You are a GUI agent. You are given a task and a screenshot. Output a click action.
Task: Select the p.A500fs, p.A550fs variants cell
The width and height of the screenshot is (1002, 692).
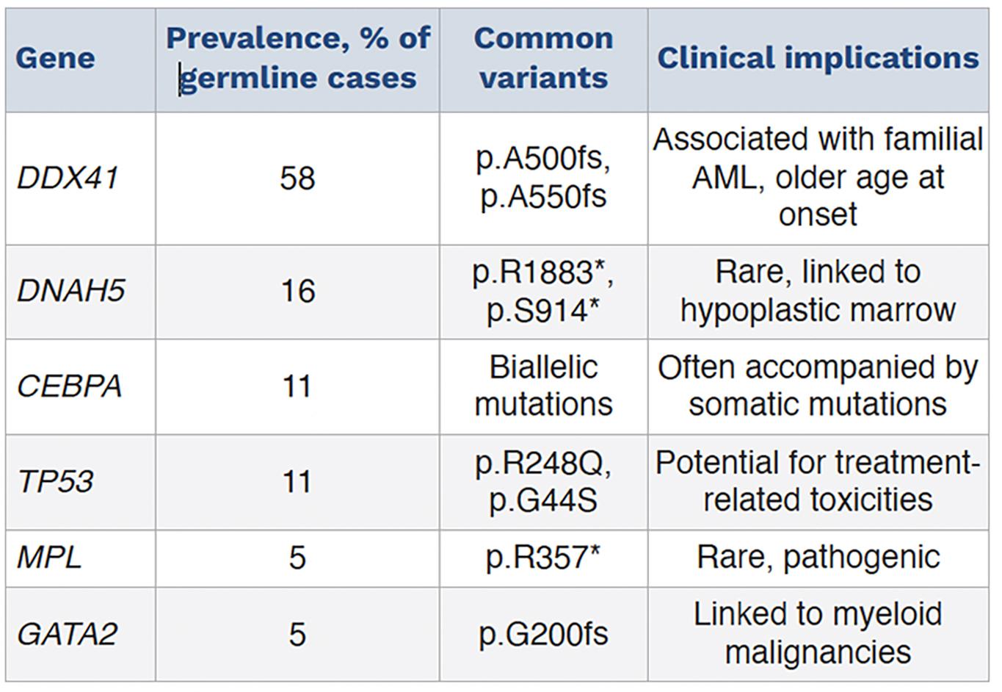543,179
